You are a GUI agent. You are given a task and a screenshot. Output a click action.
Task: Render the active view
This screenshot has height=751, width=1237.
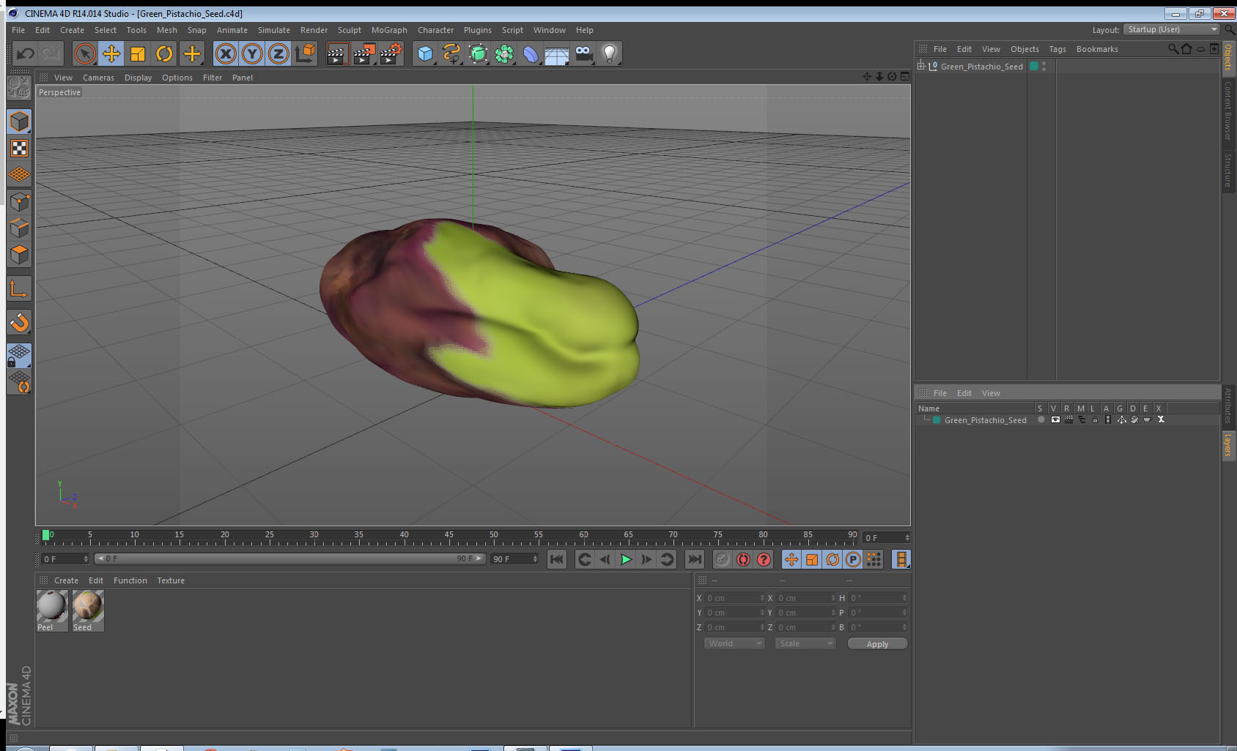pos(336,53)
